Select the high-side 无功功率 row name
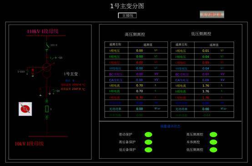 [x=115, y=109]
